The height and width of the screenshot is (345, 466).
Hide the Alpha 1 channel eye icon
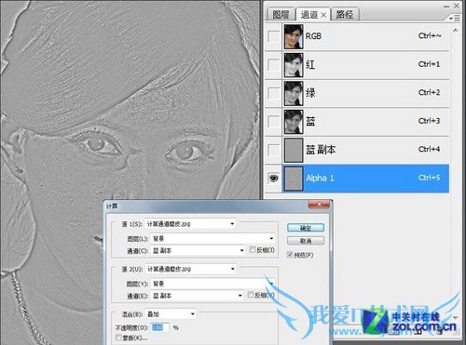coord(273,179)
